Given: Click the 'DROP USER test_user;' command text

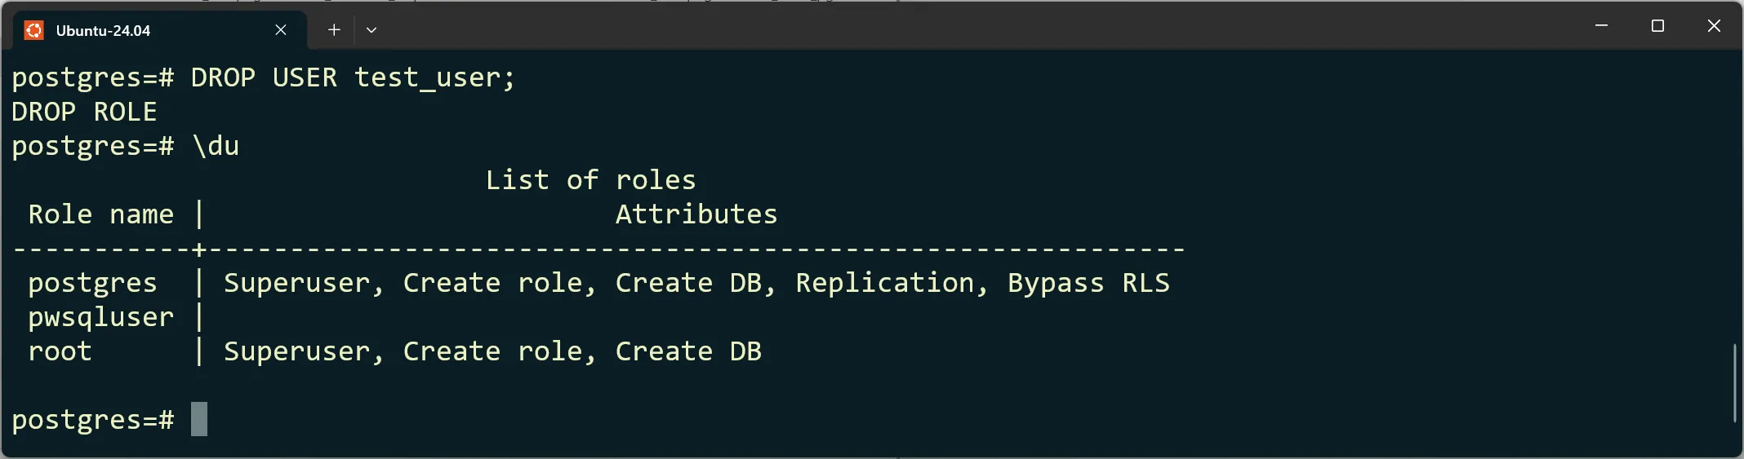Looking at the screenshot, I should [353, 77].
